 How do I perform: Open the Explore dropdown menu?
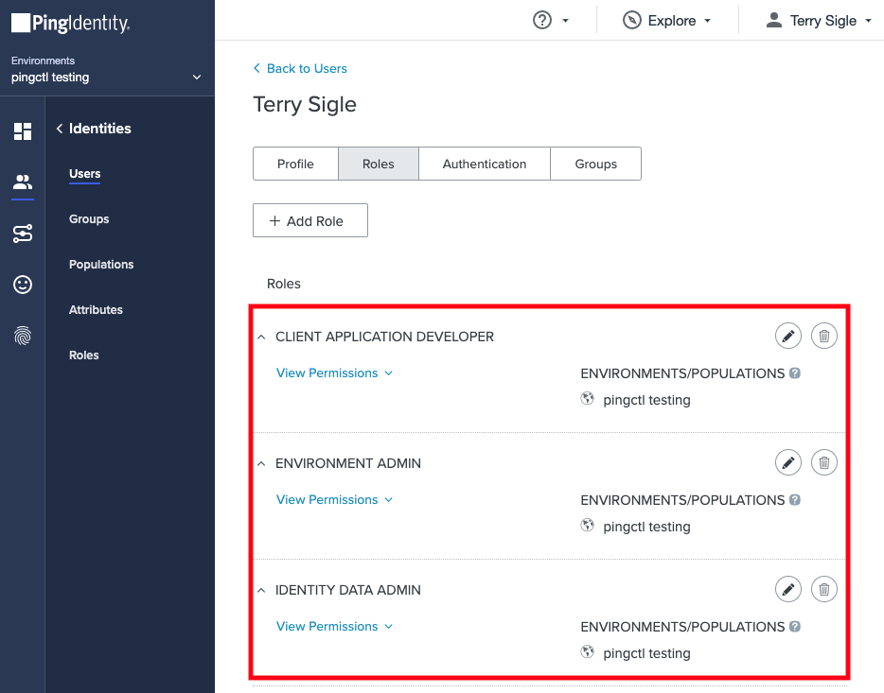coord(666,20)
